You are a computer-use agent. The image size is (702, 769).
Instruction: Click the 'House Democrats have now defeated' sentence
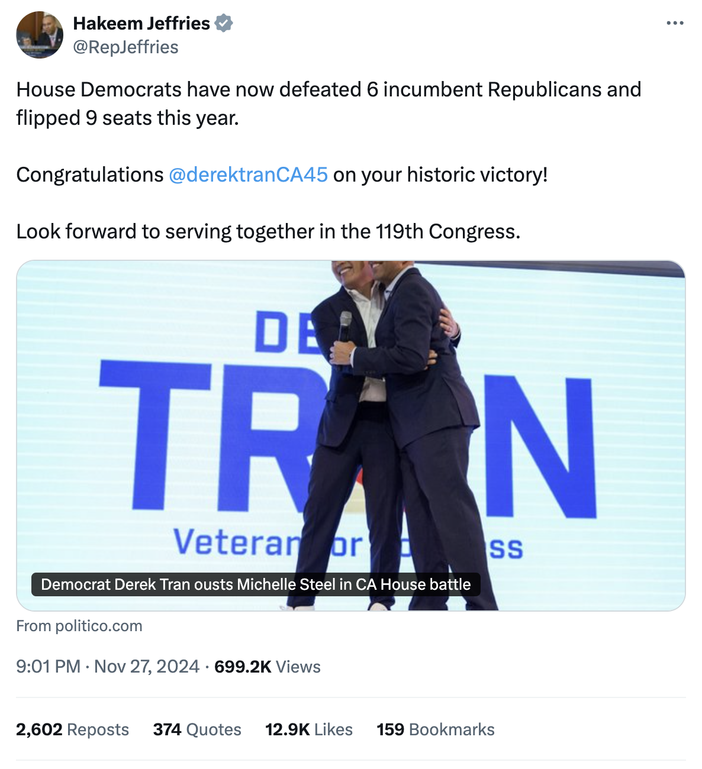(329, 90)
